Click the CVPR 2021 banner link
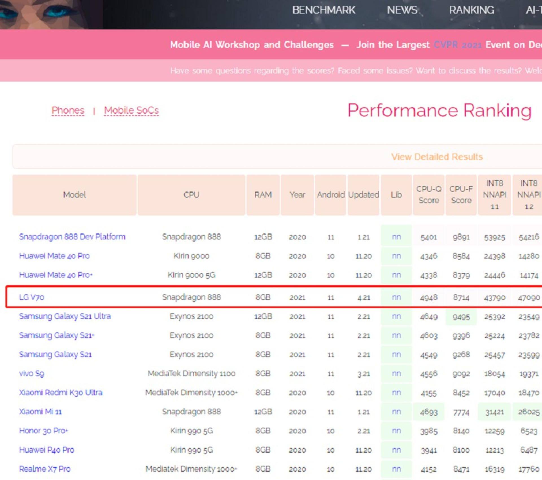Screen dimensions: 542x480 pyautogui.click(x=457, y=45)
